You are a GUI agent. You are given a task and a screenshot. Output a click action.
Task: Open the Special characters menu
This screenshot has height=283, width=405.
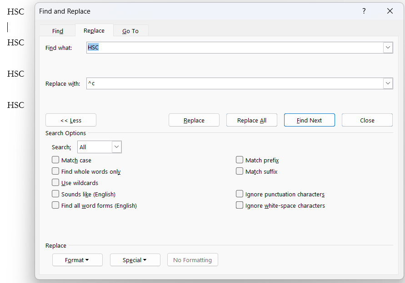[x=135, y=260]
